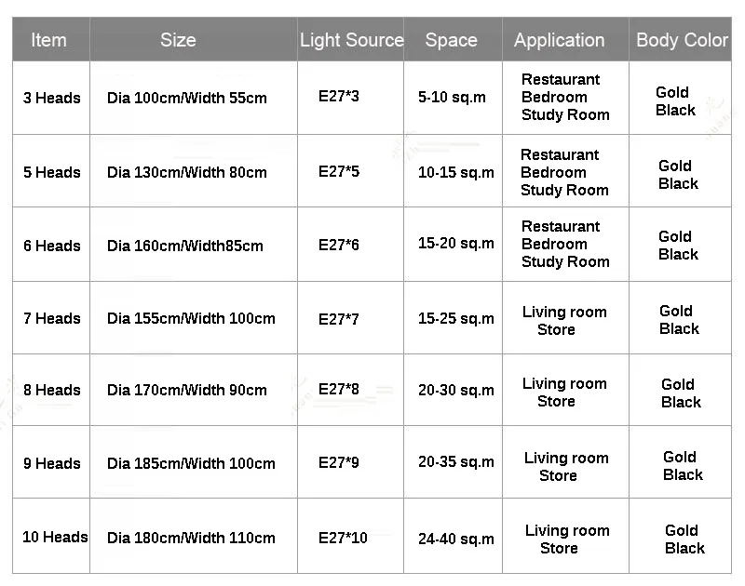Select the 'E27*9' light source cell
Viewport: 745px width, 586px height.
click(351, 462)
